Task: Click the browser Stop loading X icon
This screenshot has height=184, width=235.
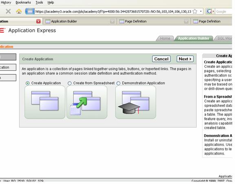Action: pos(8,11)
